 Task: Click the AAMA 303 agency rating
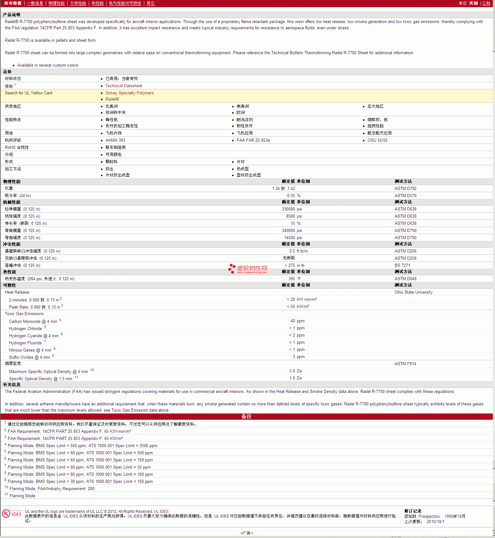coord(115,140)
